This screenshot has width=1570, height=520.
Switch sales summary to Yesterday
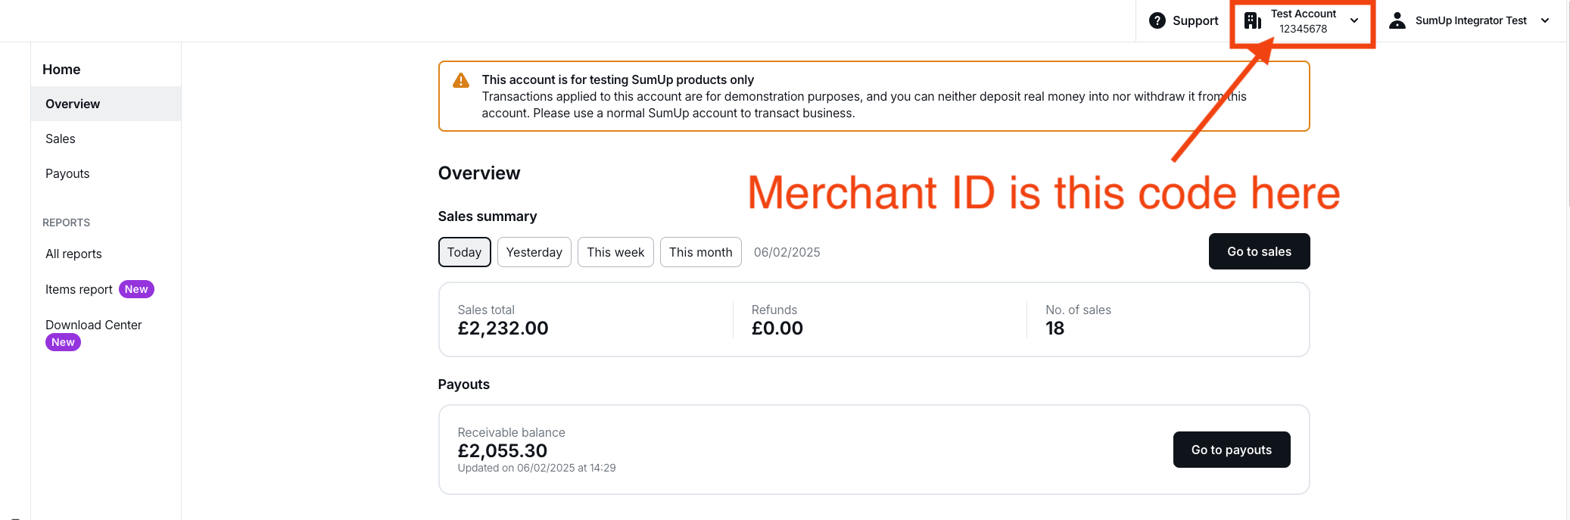(534, 252)
